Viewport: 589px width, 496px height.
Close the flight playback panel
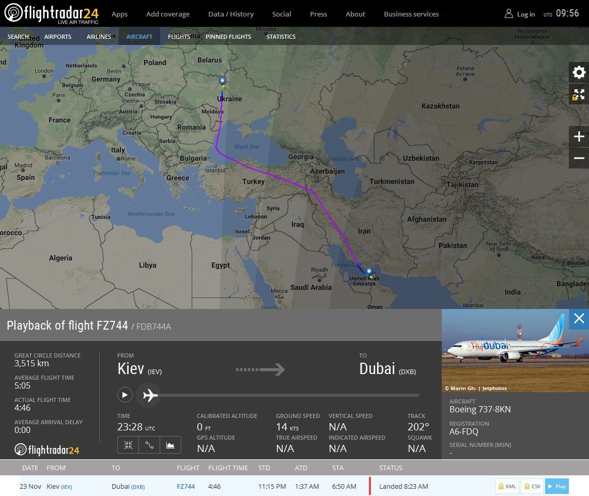(x=579, y=319)
